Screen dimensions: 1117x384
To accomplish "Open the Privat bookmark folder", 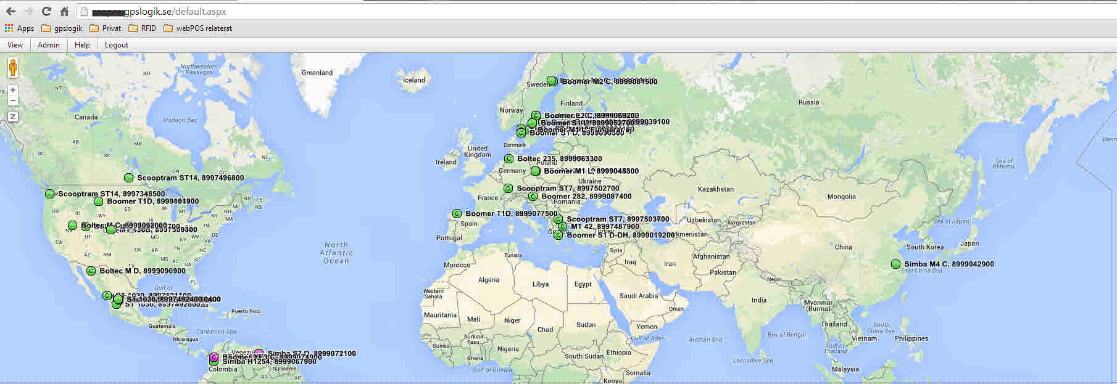I will 106,28.
